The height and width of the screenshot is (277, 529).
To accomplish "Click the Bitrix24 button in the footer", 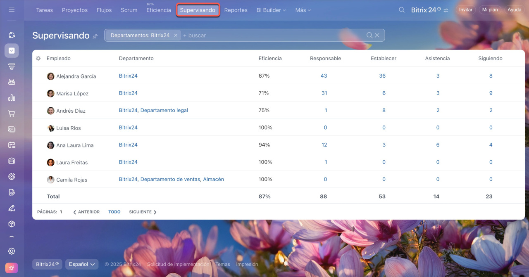I will click(x=47, y=264).
